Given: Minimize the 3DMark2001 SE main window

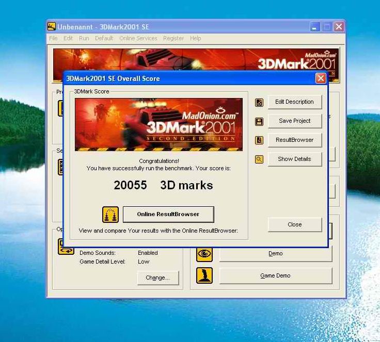Looking at the screenshot, I should coord(315,27).
